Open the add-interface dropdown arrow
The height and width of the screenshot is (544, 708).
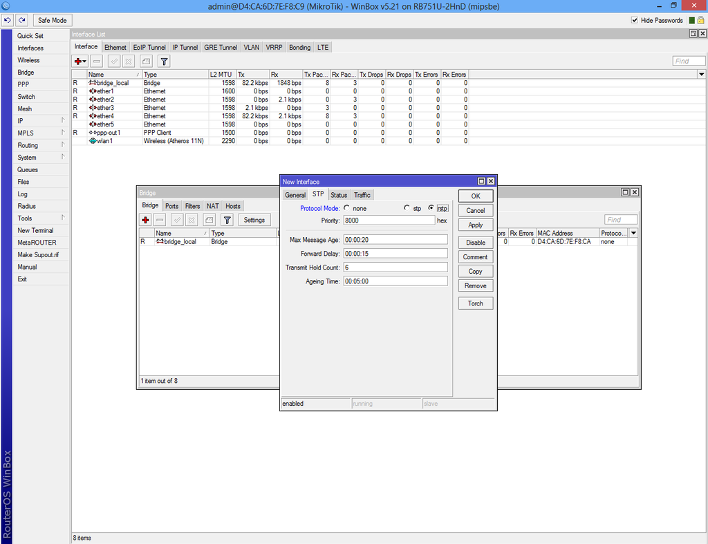[84, 61]
